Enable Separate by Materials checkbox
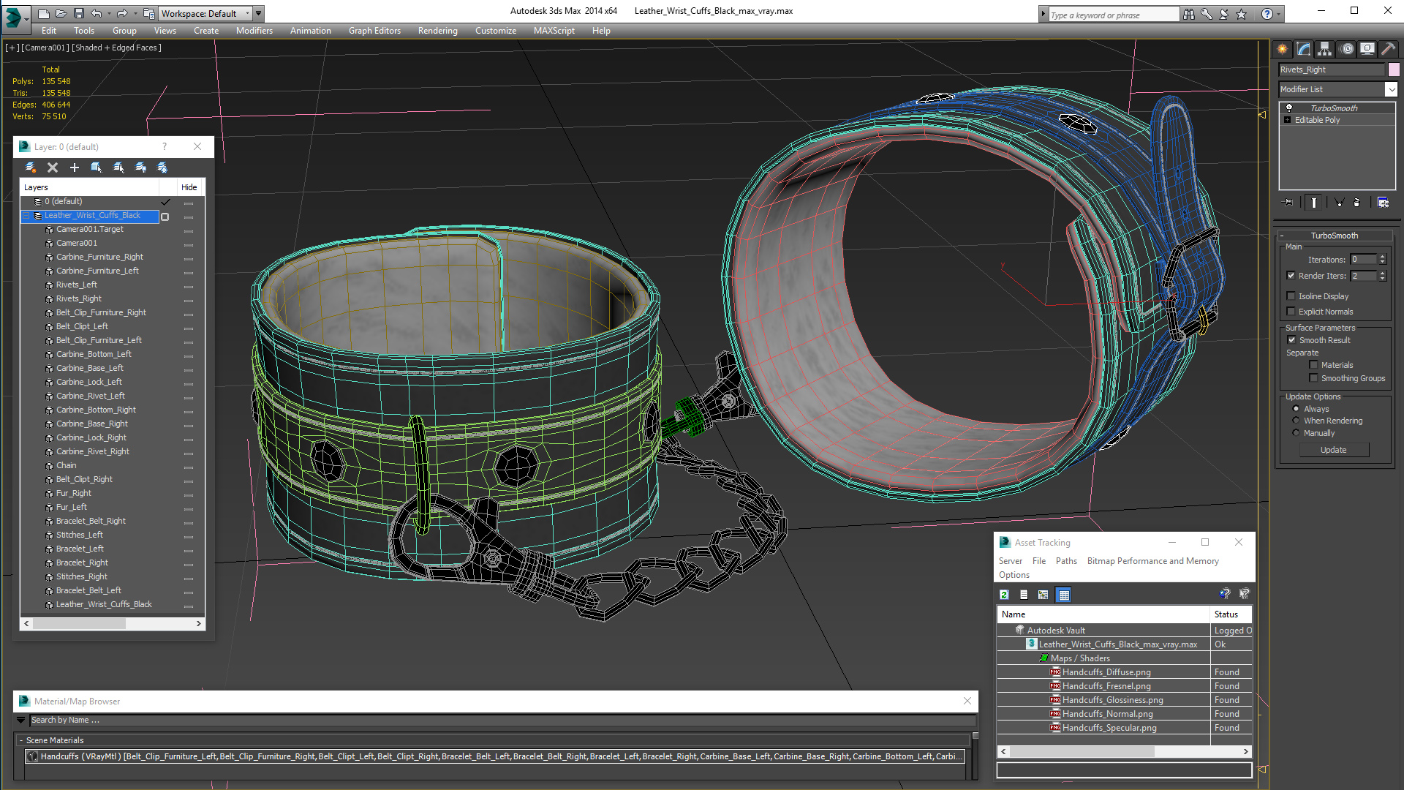This screenshot has height=790, width=1404. (x=1313, y=365)
